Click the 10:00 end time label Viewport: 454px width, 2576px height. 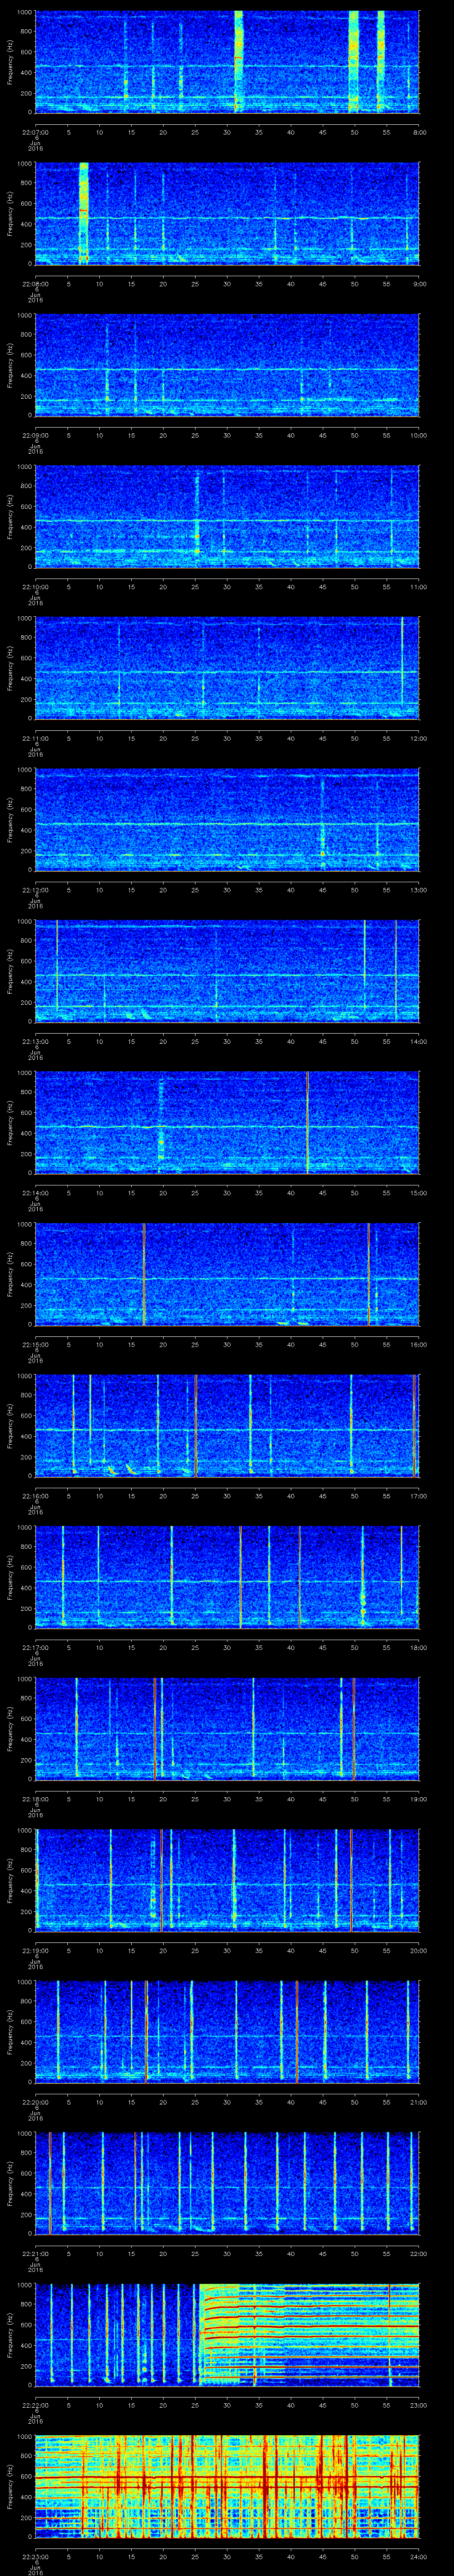[x=418, y=436]
